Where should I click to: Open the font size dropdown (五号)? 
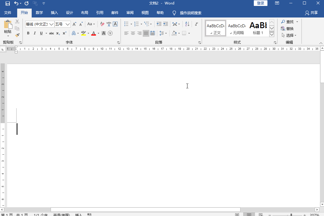pos(68,24)
